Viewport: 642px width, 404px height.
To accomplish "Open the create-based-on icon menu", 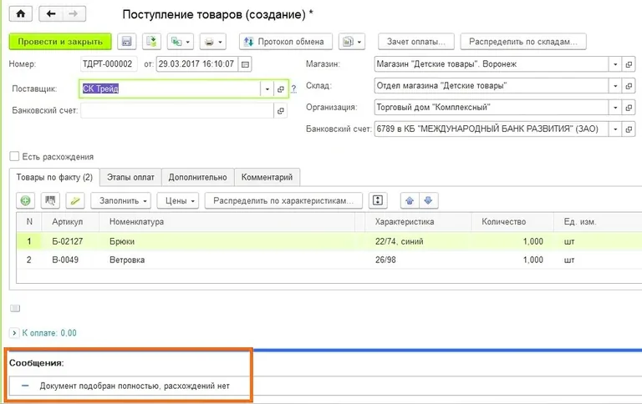I will click(181, 42).
